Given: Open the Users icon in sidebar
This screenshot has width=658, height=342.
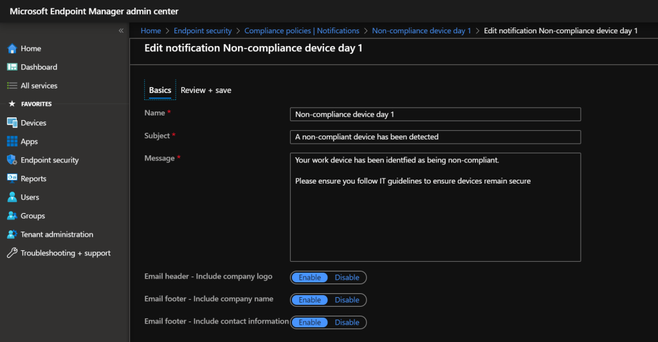Looking at the screenshot, I should tap(12, 198).
